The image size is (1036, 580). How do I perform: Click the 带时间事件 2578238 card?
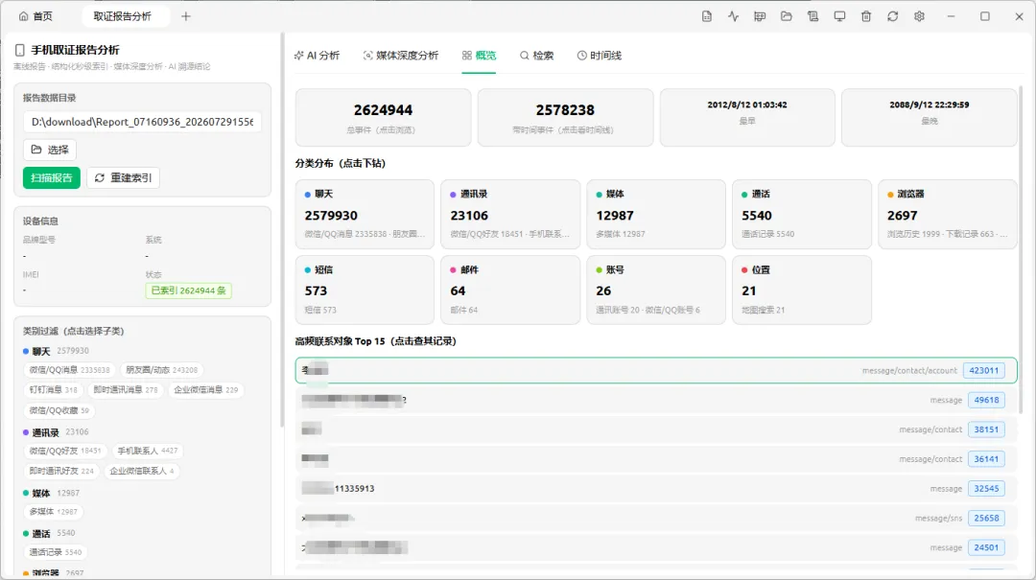565,118
